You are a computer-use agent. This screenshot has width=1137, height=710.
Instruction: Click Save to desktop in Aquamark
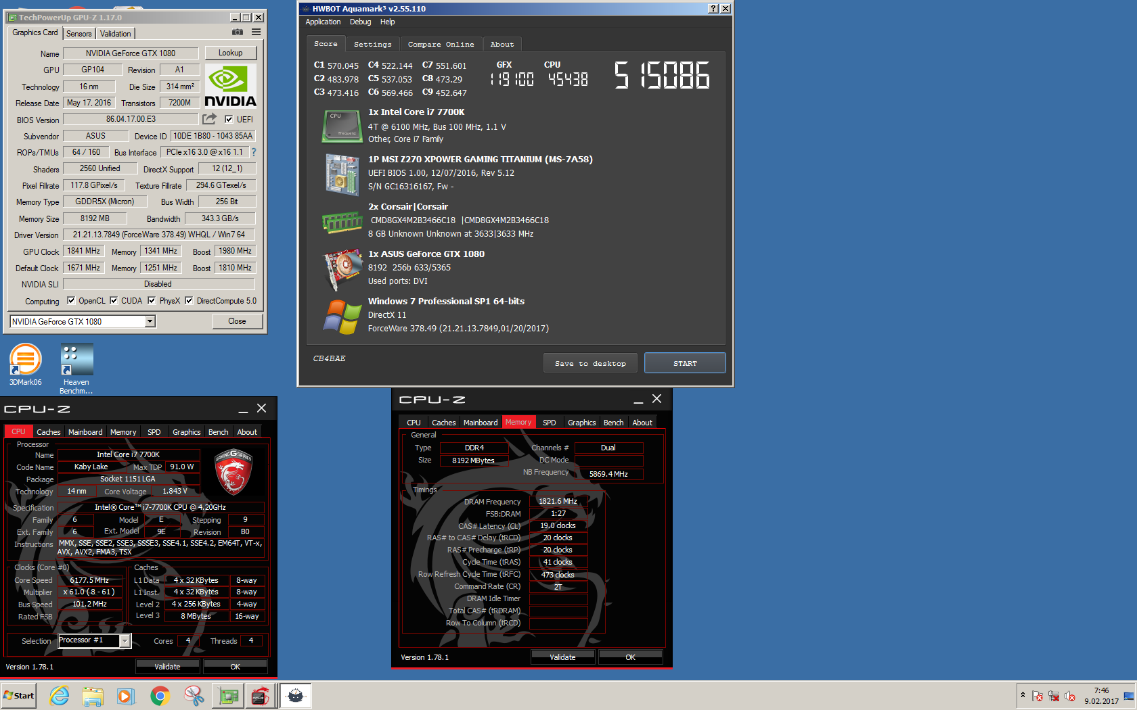coord(590,363)
